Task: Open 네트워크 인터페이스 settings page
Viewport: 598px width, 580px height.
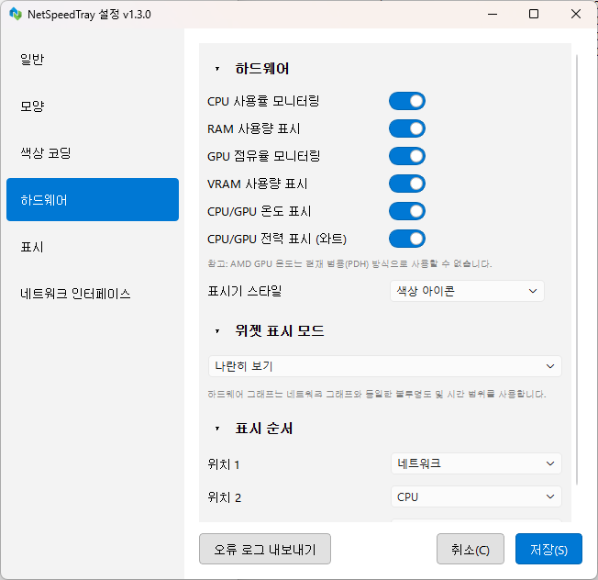Action: [x=93, y=294]
